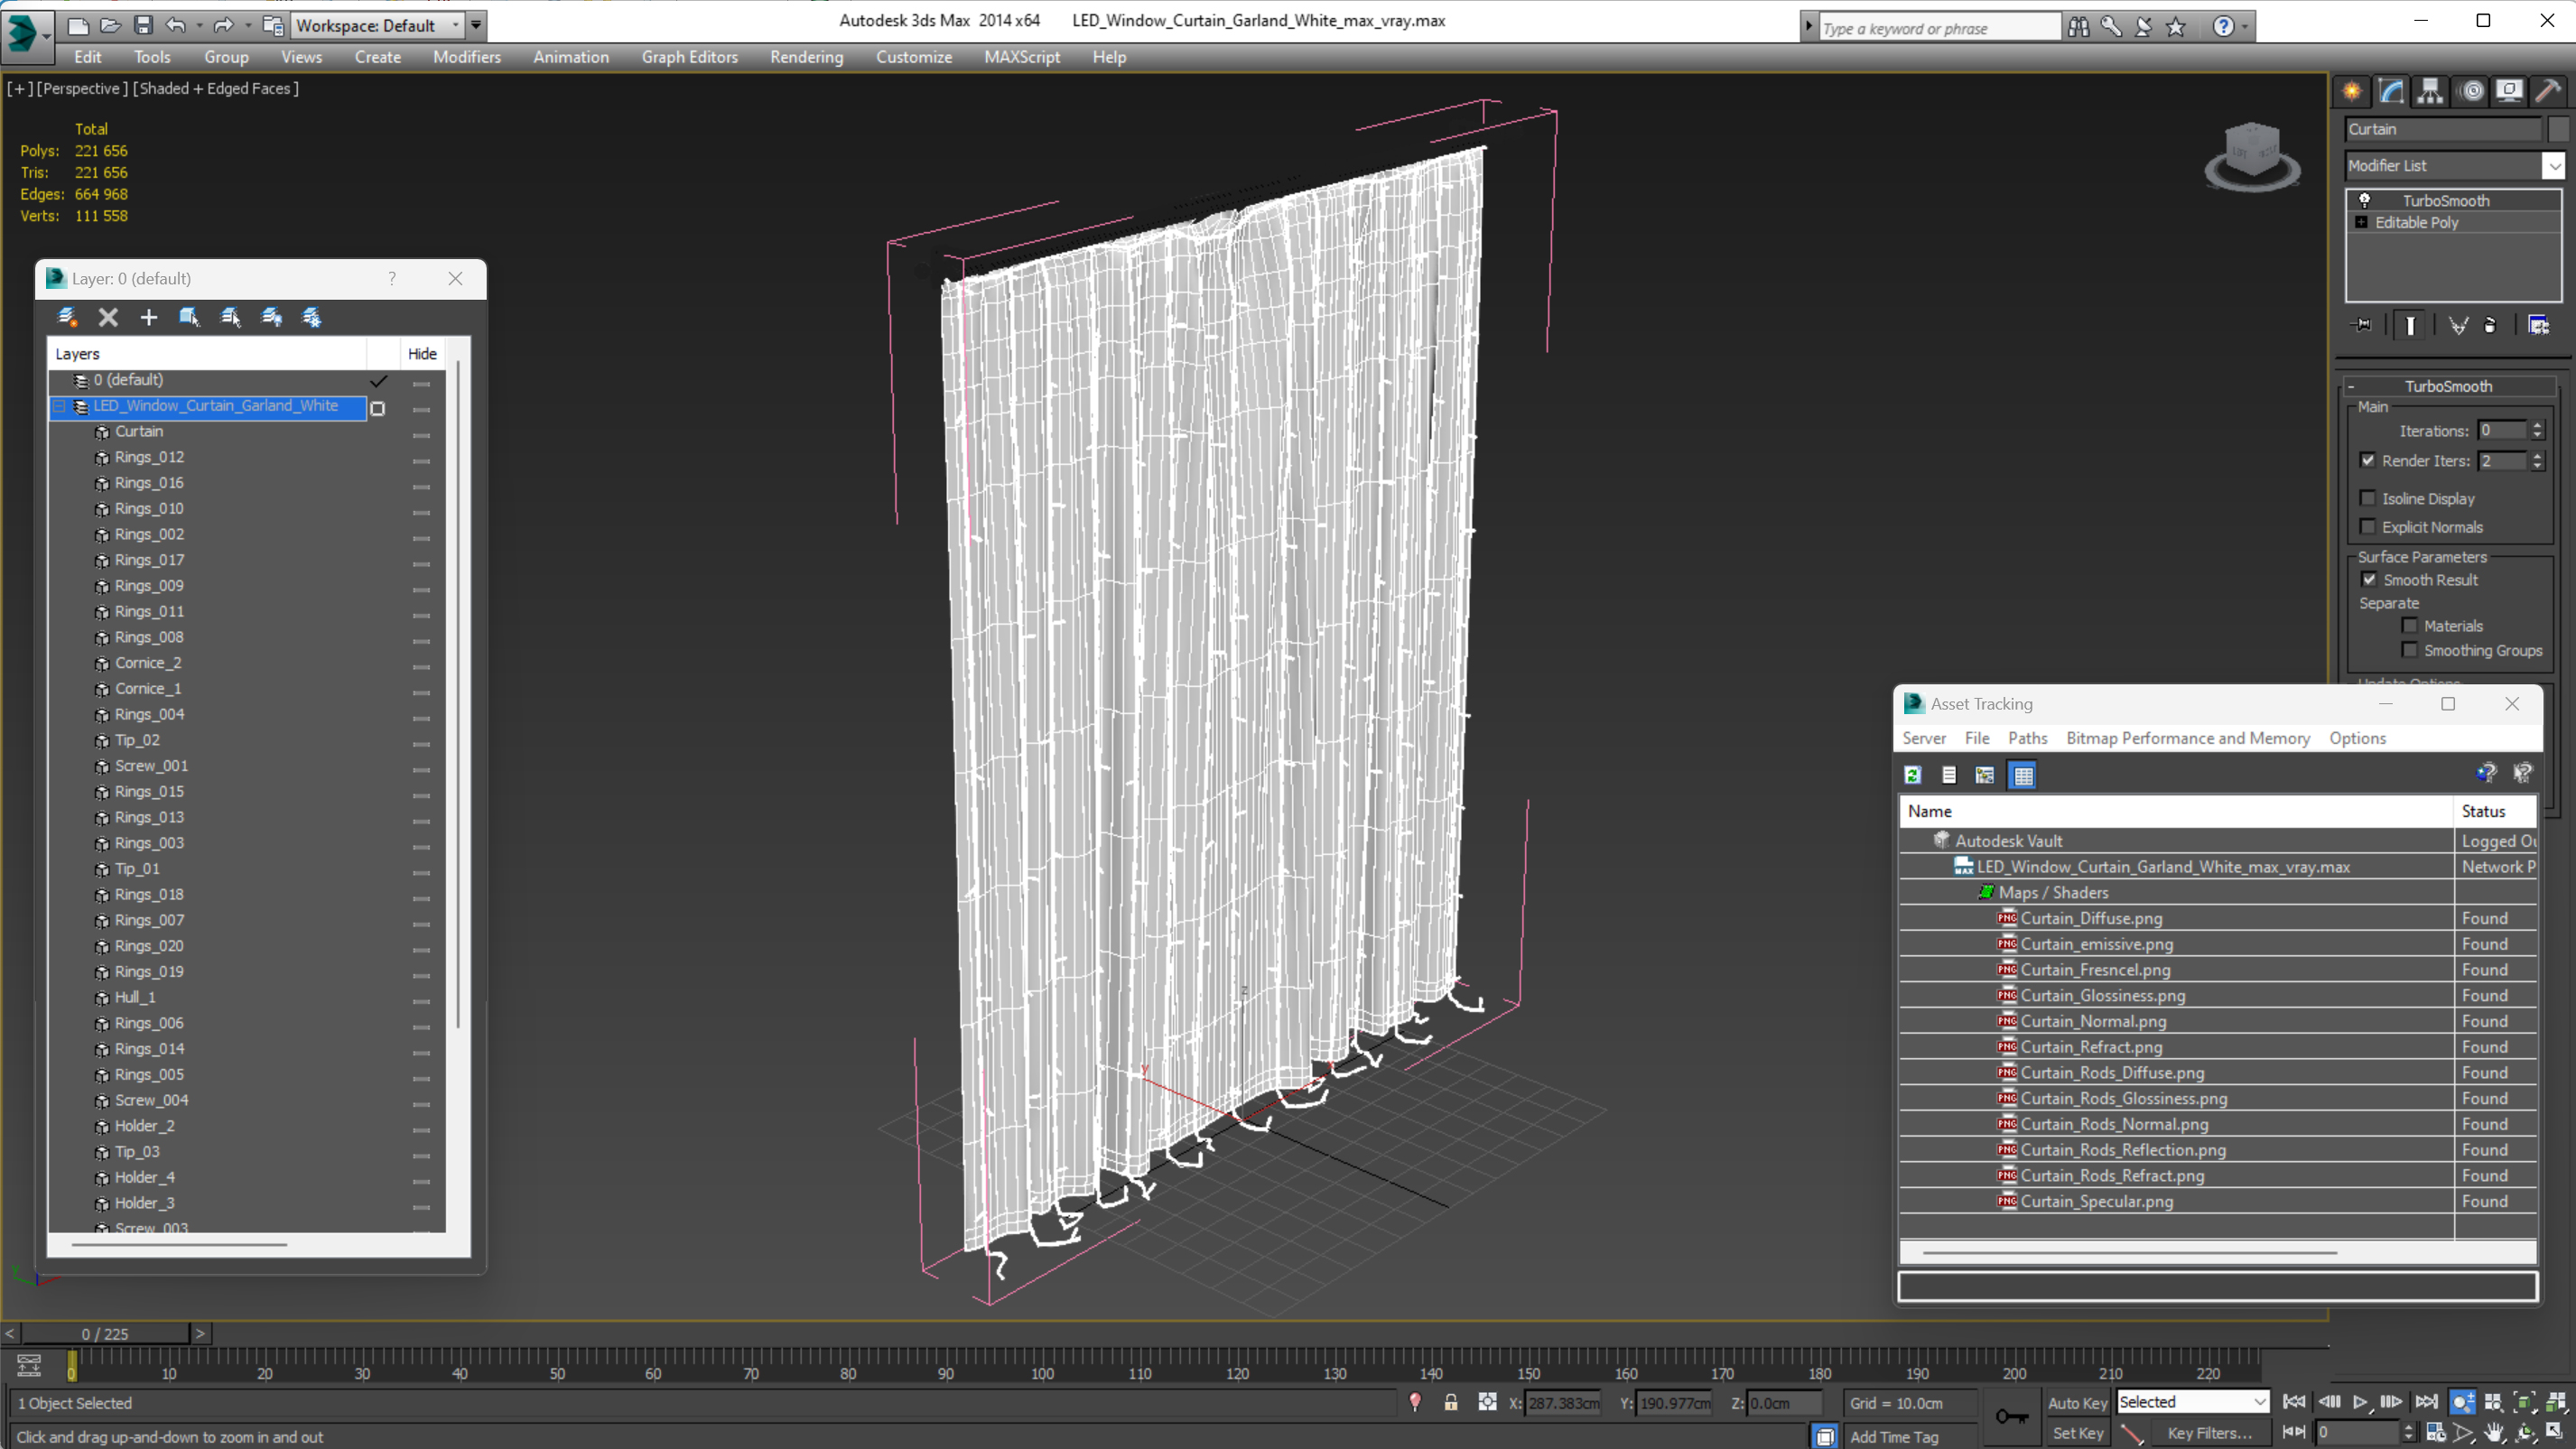Click the Save File icon in title bar
The width and height of the screenshot is (2576, 1449).
pyautogui.click(x=143, y=25)
